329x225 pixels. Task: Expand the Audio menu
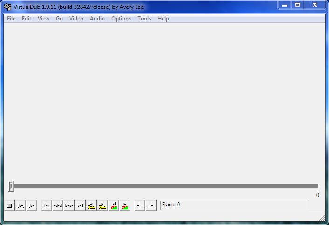click(97, 19)
